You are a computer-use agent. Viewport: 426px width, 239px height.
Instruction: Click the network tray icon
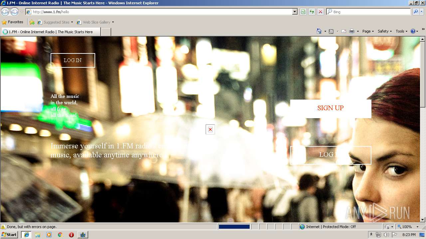pyautogui.click(x=378, y=235)
